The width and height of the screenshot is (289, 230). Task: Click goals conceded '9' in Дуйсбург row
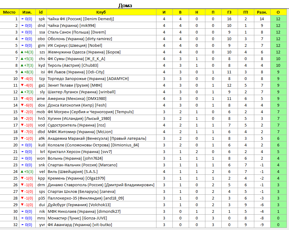(246, 205)
